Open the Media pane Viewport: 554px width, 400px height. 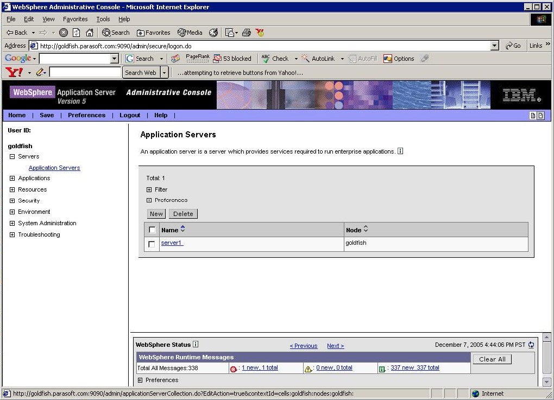click(190, 33)
